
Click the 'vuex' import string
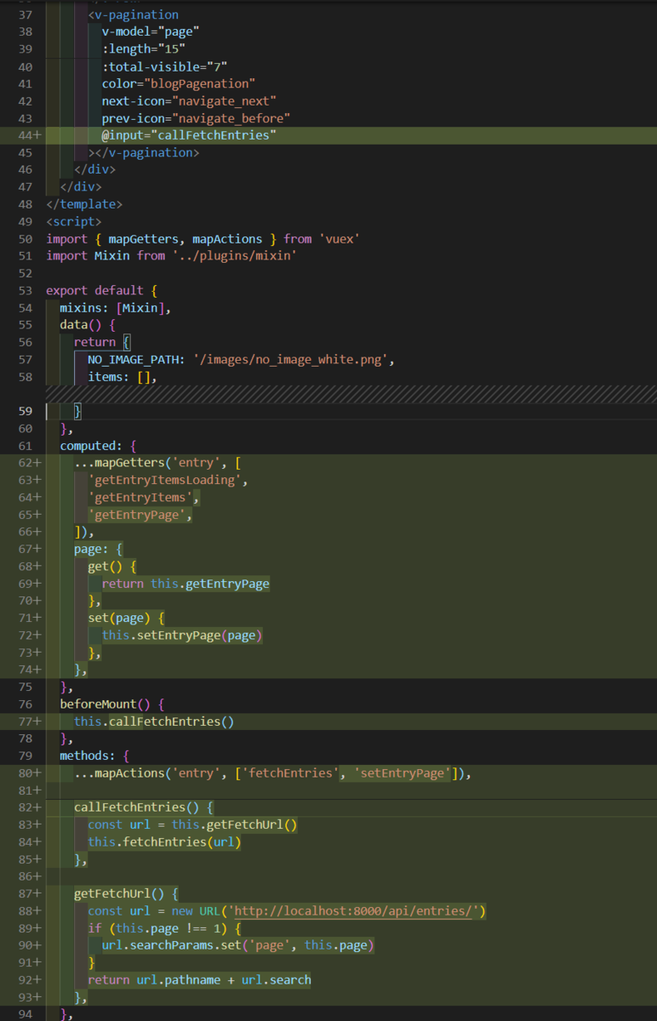point(339,239)
